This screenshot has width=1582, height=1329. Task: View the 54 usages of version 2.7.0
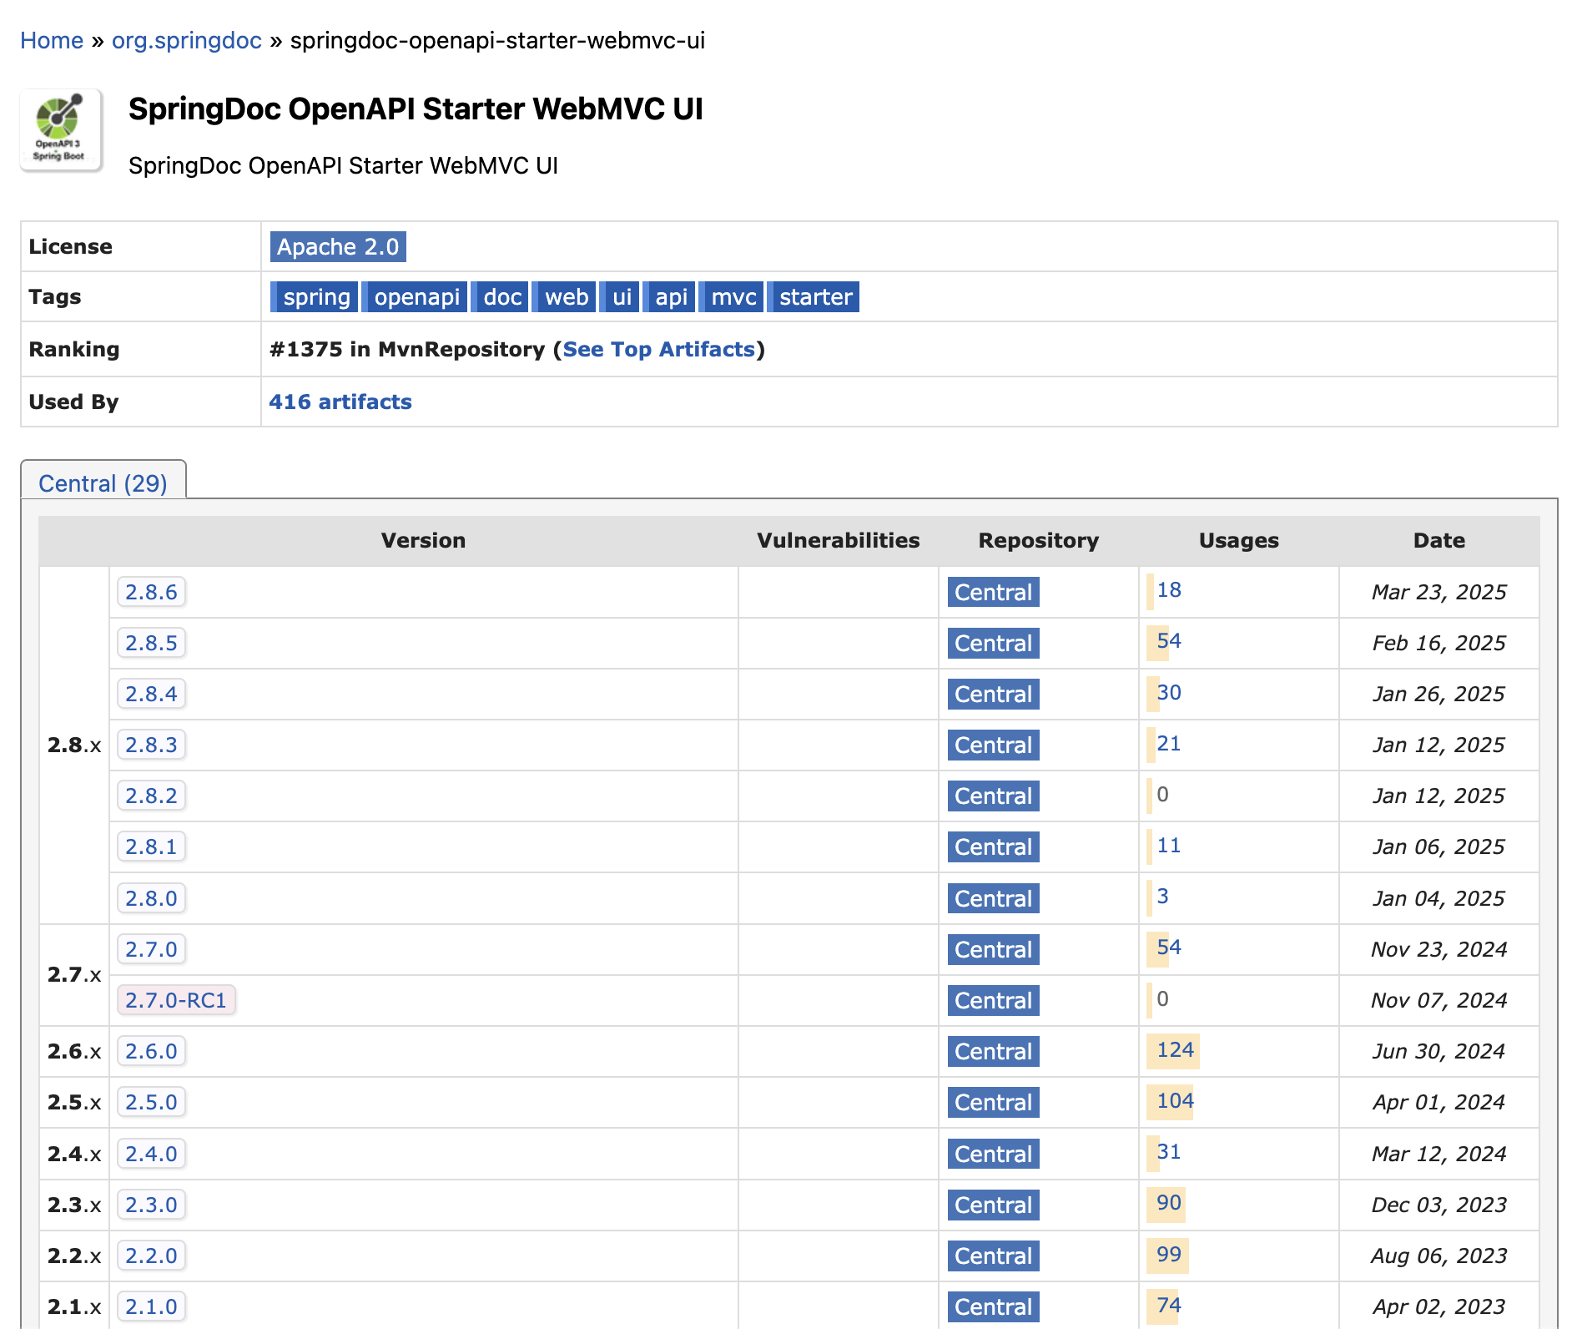click(x=1169, y=947)
